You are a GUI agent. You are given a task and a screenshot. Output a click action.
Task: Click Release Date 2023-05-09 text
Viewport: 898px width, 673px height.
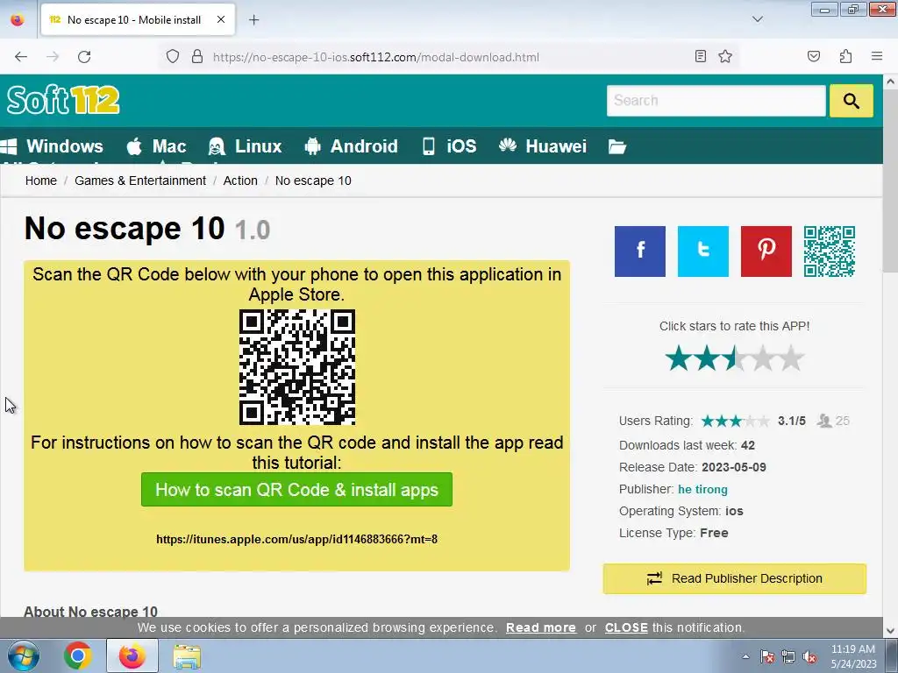(x=693, y=467)
